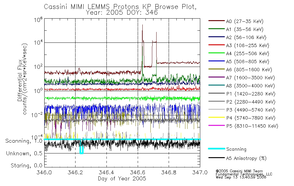Click the Wed Sep 13 13:40:59 2006 timestamp
This screenshot has height=186, width=294.
click(241, 177)
